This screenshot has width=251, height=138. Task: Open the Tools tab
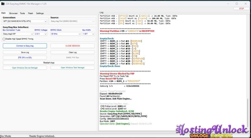click(x=22, y=13)
